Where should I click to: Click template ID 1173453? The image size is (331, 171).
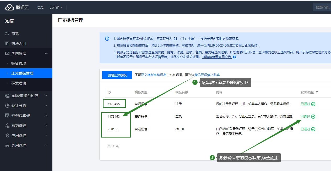[x=114, y=117]
